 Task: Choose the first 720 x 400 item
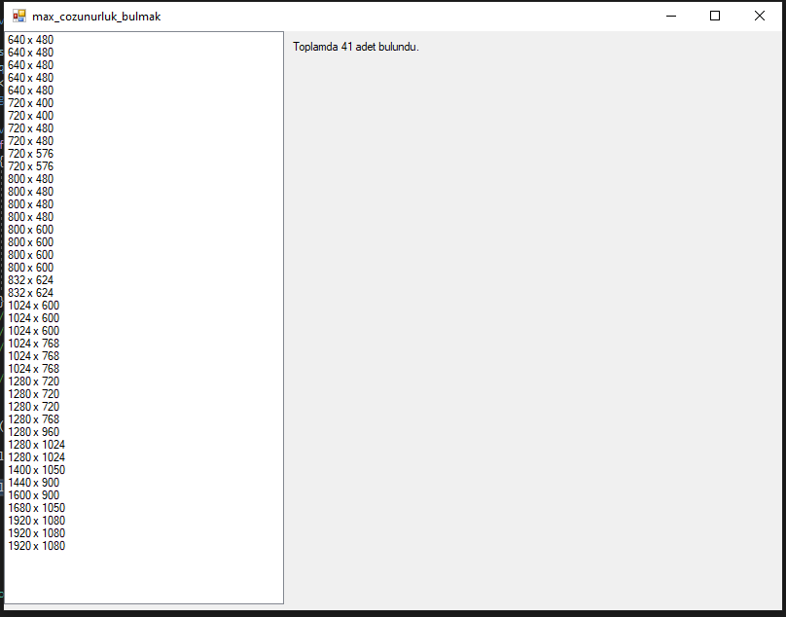[x=31, y=103]
